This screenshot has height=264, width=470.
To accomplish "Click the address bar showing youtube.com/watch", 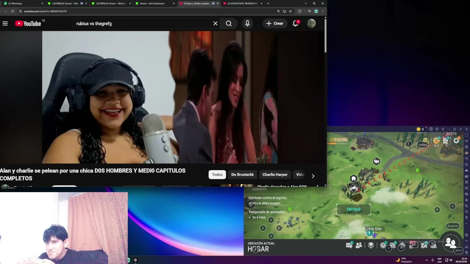I will click(x=147, y=11).
